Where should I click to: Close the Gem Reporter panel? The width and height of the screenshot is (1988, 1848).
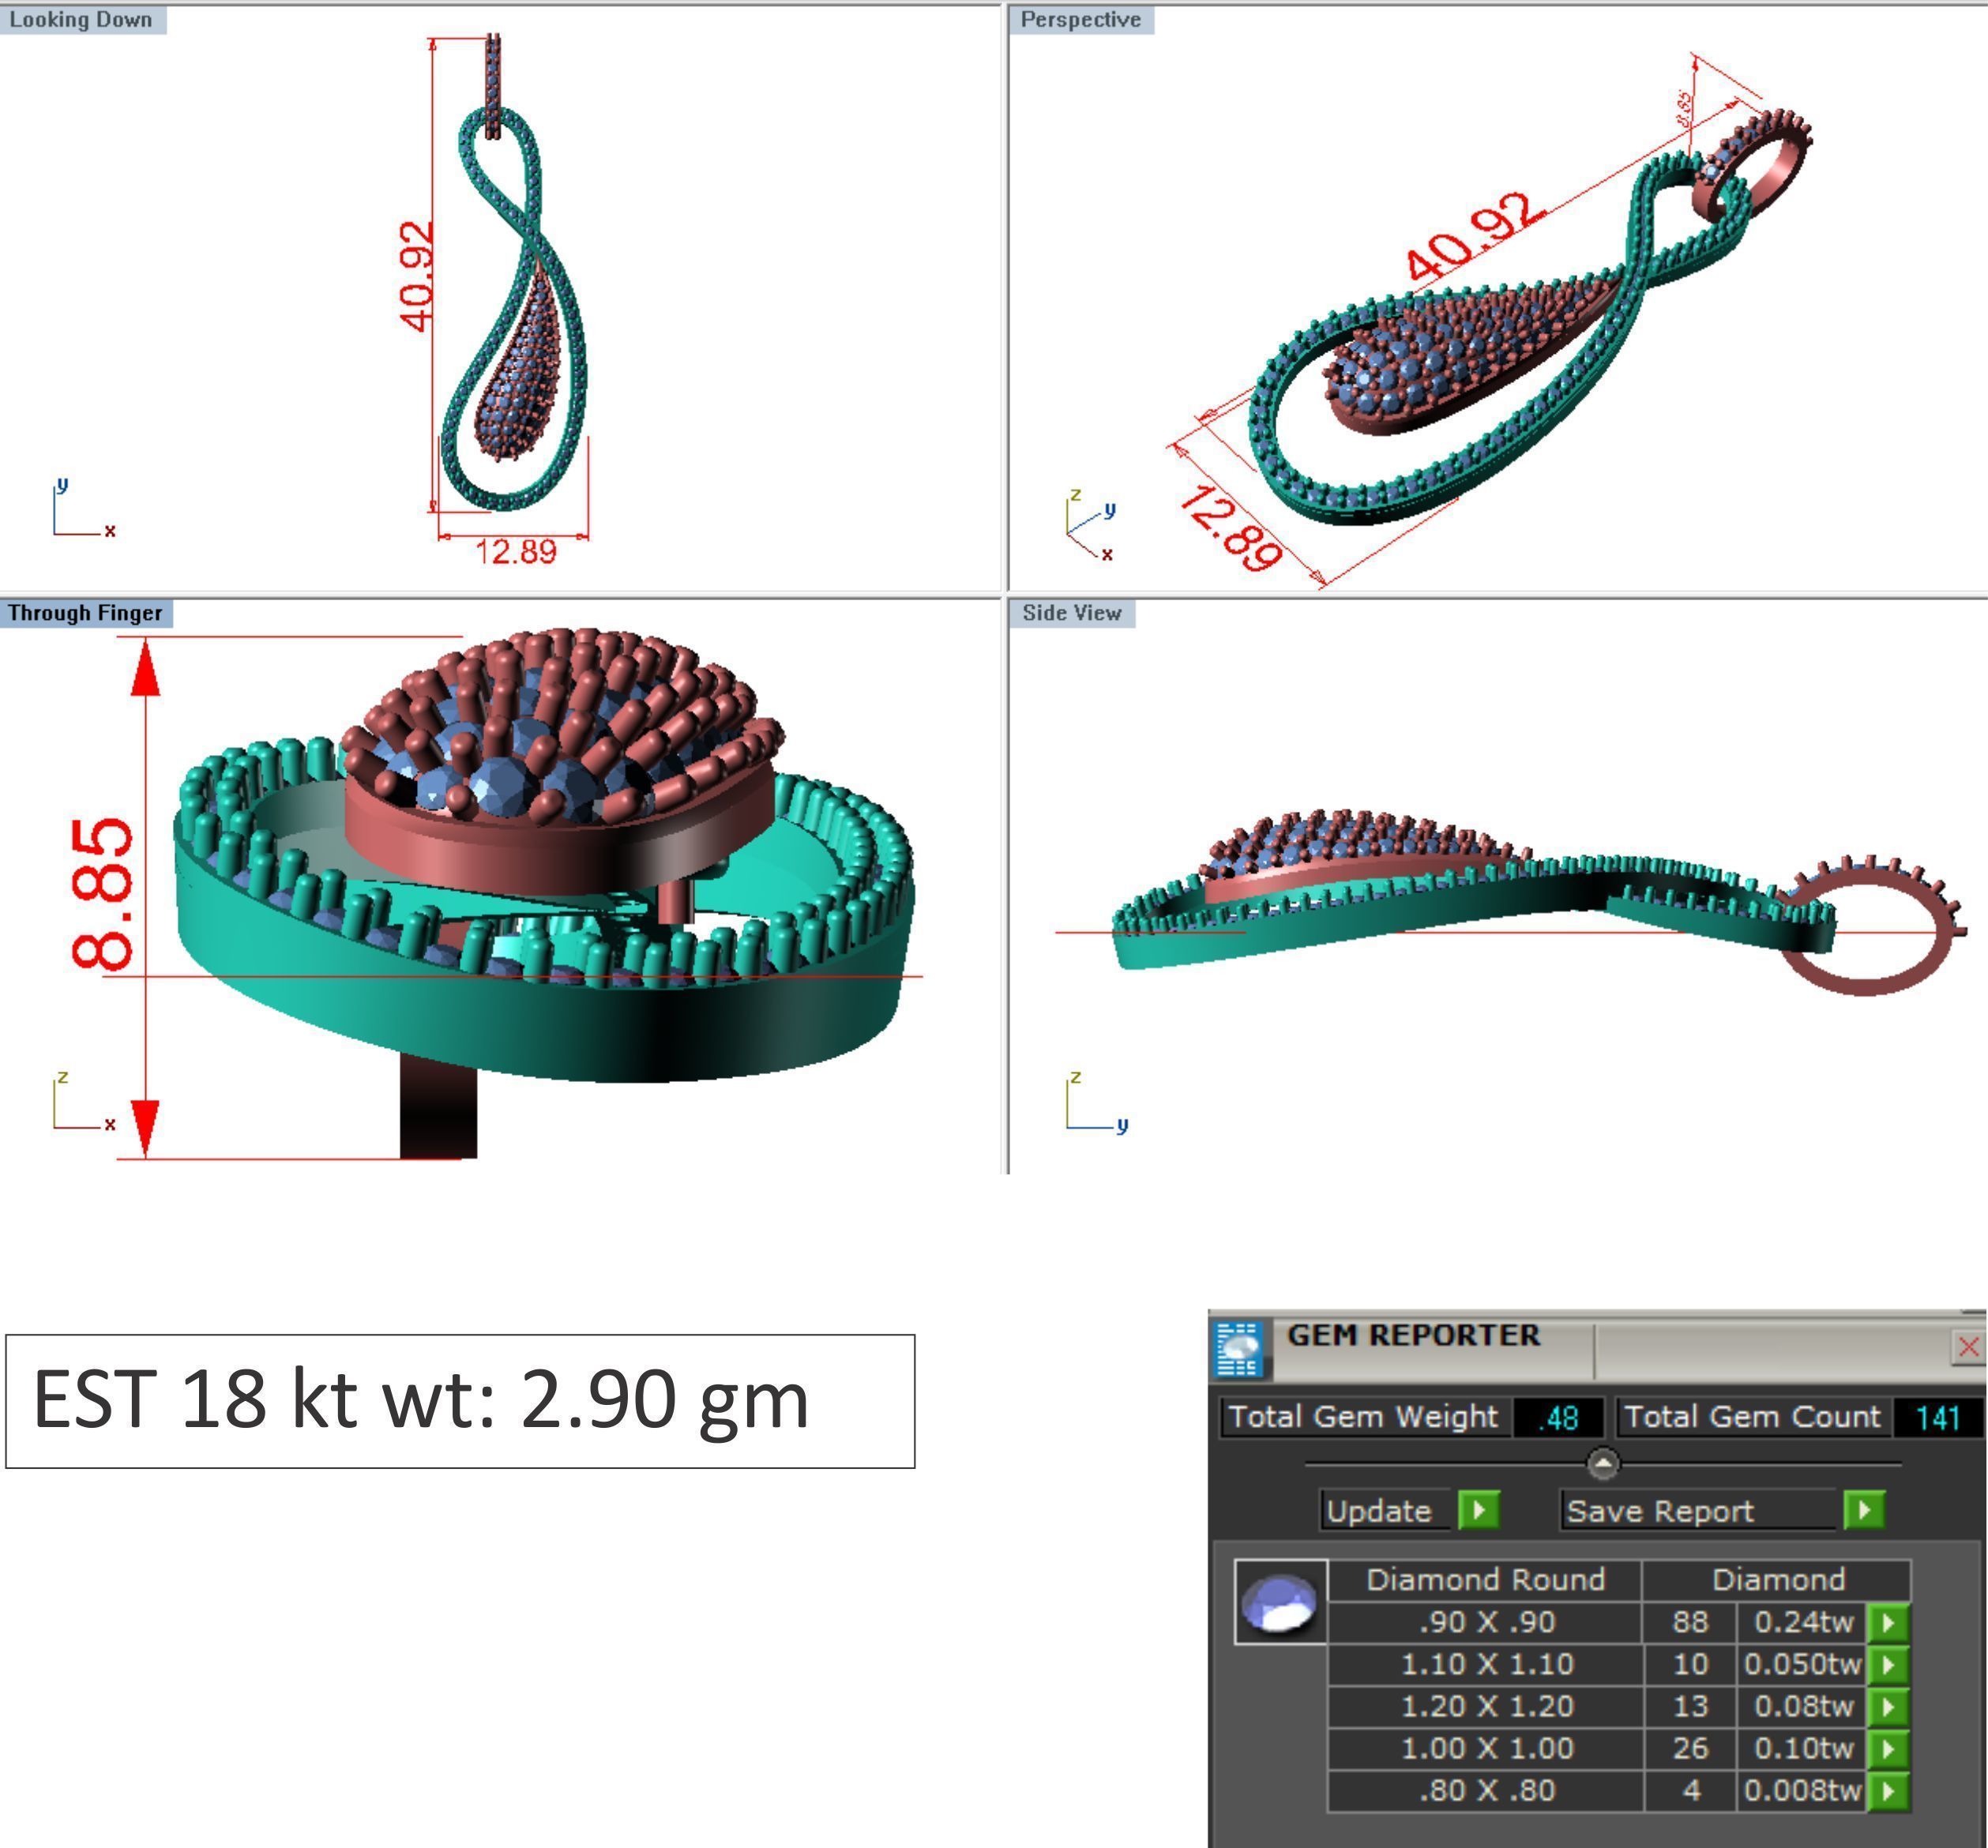1968,1347
